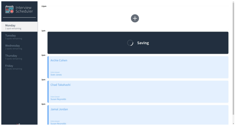237x127 pixels.
Task: Open Archie Cohen's 2pm appointment
Action: tap(138, 67)
